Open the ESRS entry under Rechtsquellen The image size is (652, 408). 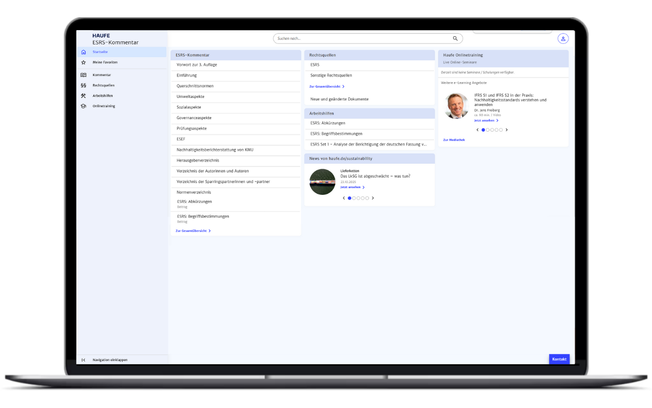click(x=369, y=65)
